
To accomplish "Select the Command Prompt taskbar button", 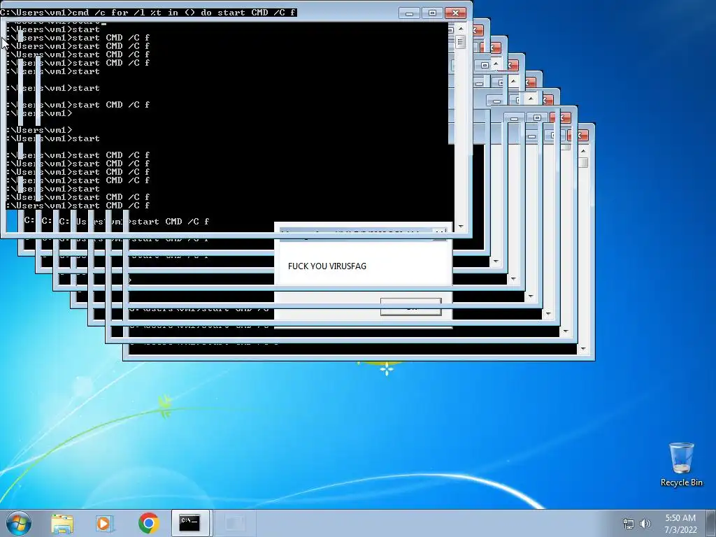I will click(189, 523).
